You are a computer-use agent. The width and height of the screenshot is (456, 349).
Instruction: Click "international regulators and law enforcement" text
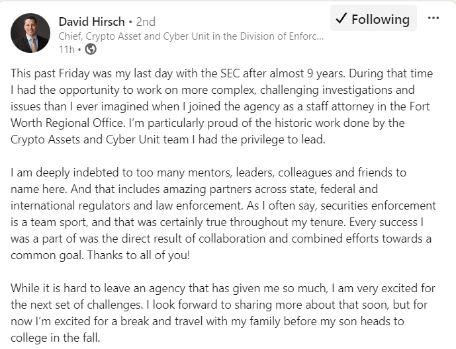(126, 206)
